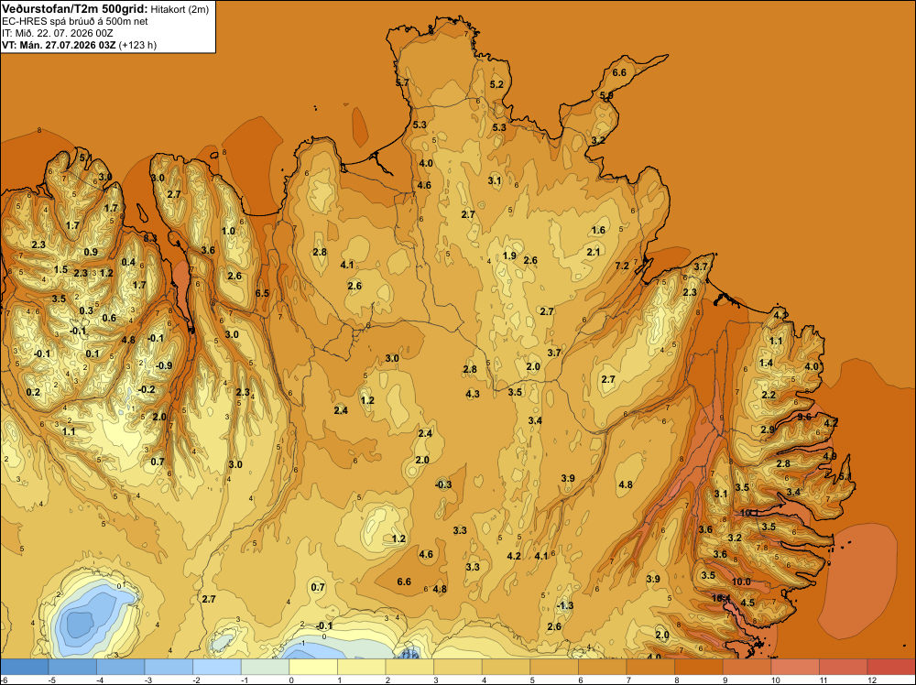This screenshot has width=916, height=685.
Task: Click the legend tick label -6
Action: tap(3, 680)
